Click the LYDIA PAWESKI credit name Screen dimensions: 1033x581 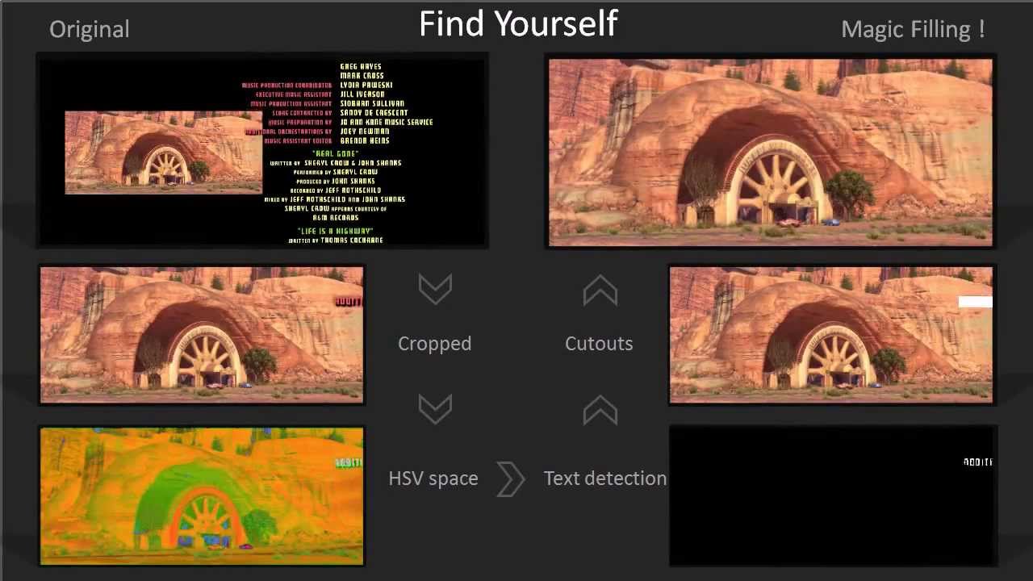click(x=366, y=85)
